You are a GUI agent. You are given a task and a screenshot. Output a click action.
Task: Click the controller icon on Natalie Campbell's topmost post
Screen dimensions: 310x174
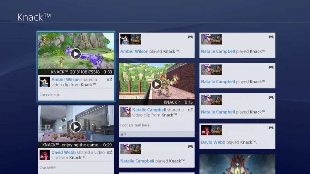pyautogui.click(x=271, y=37)
